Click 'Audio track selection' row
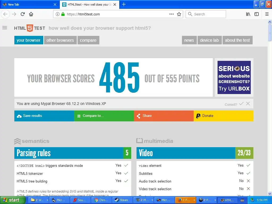This screenshot has width=272, height=204. (x=195, y=181)
